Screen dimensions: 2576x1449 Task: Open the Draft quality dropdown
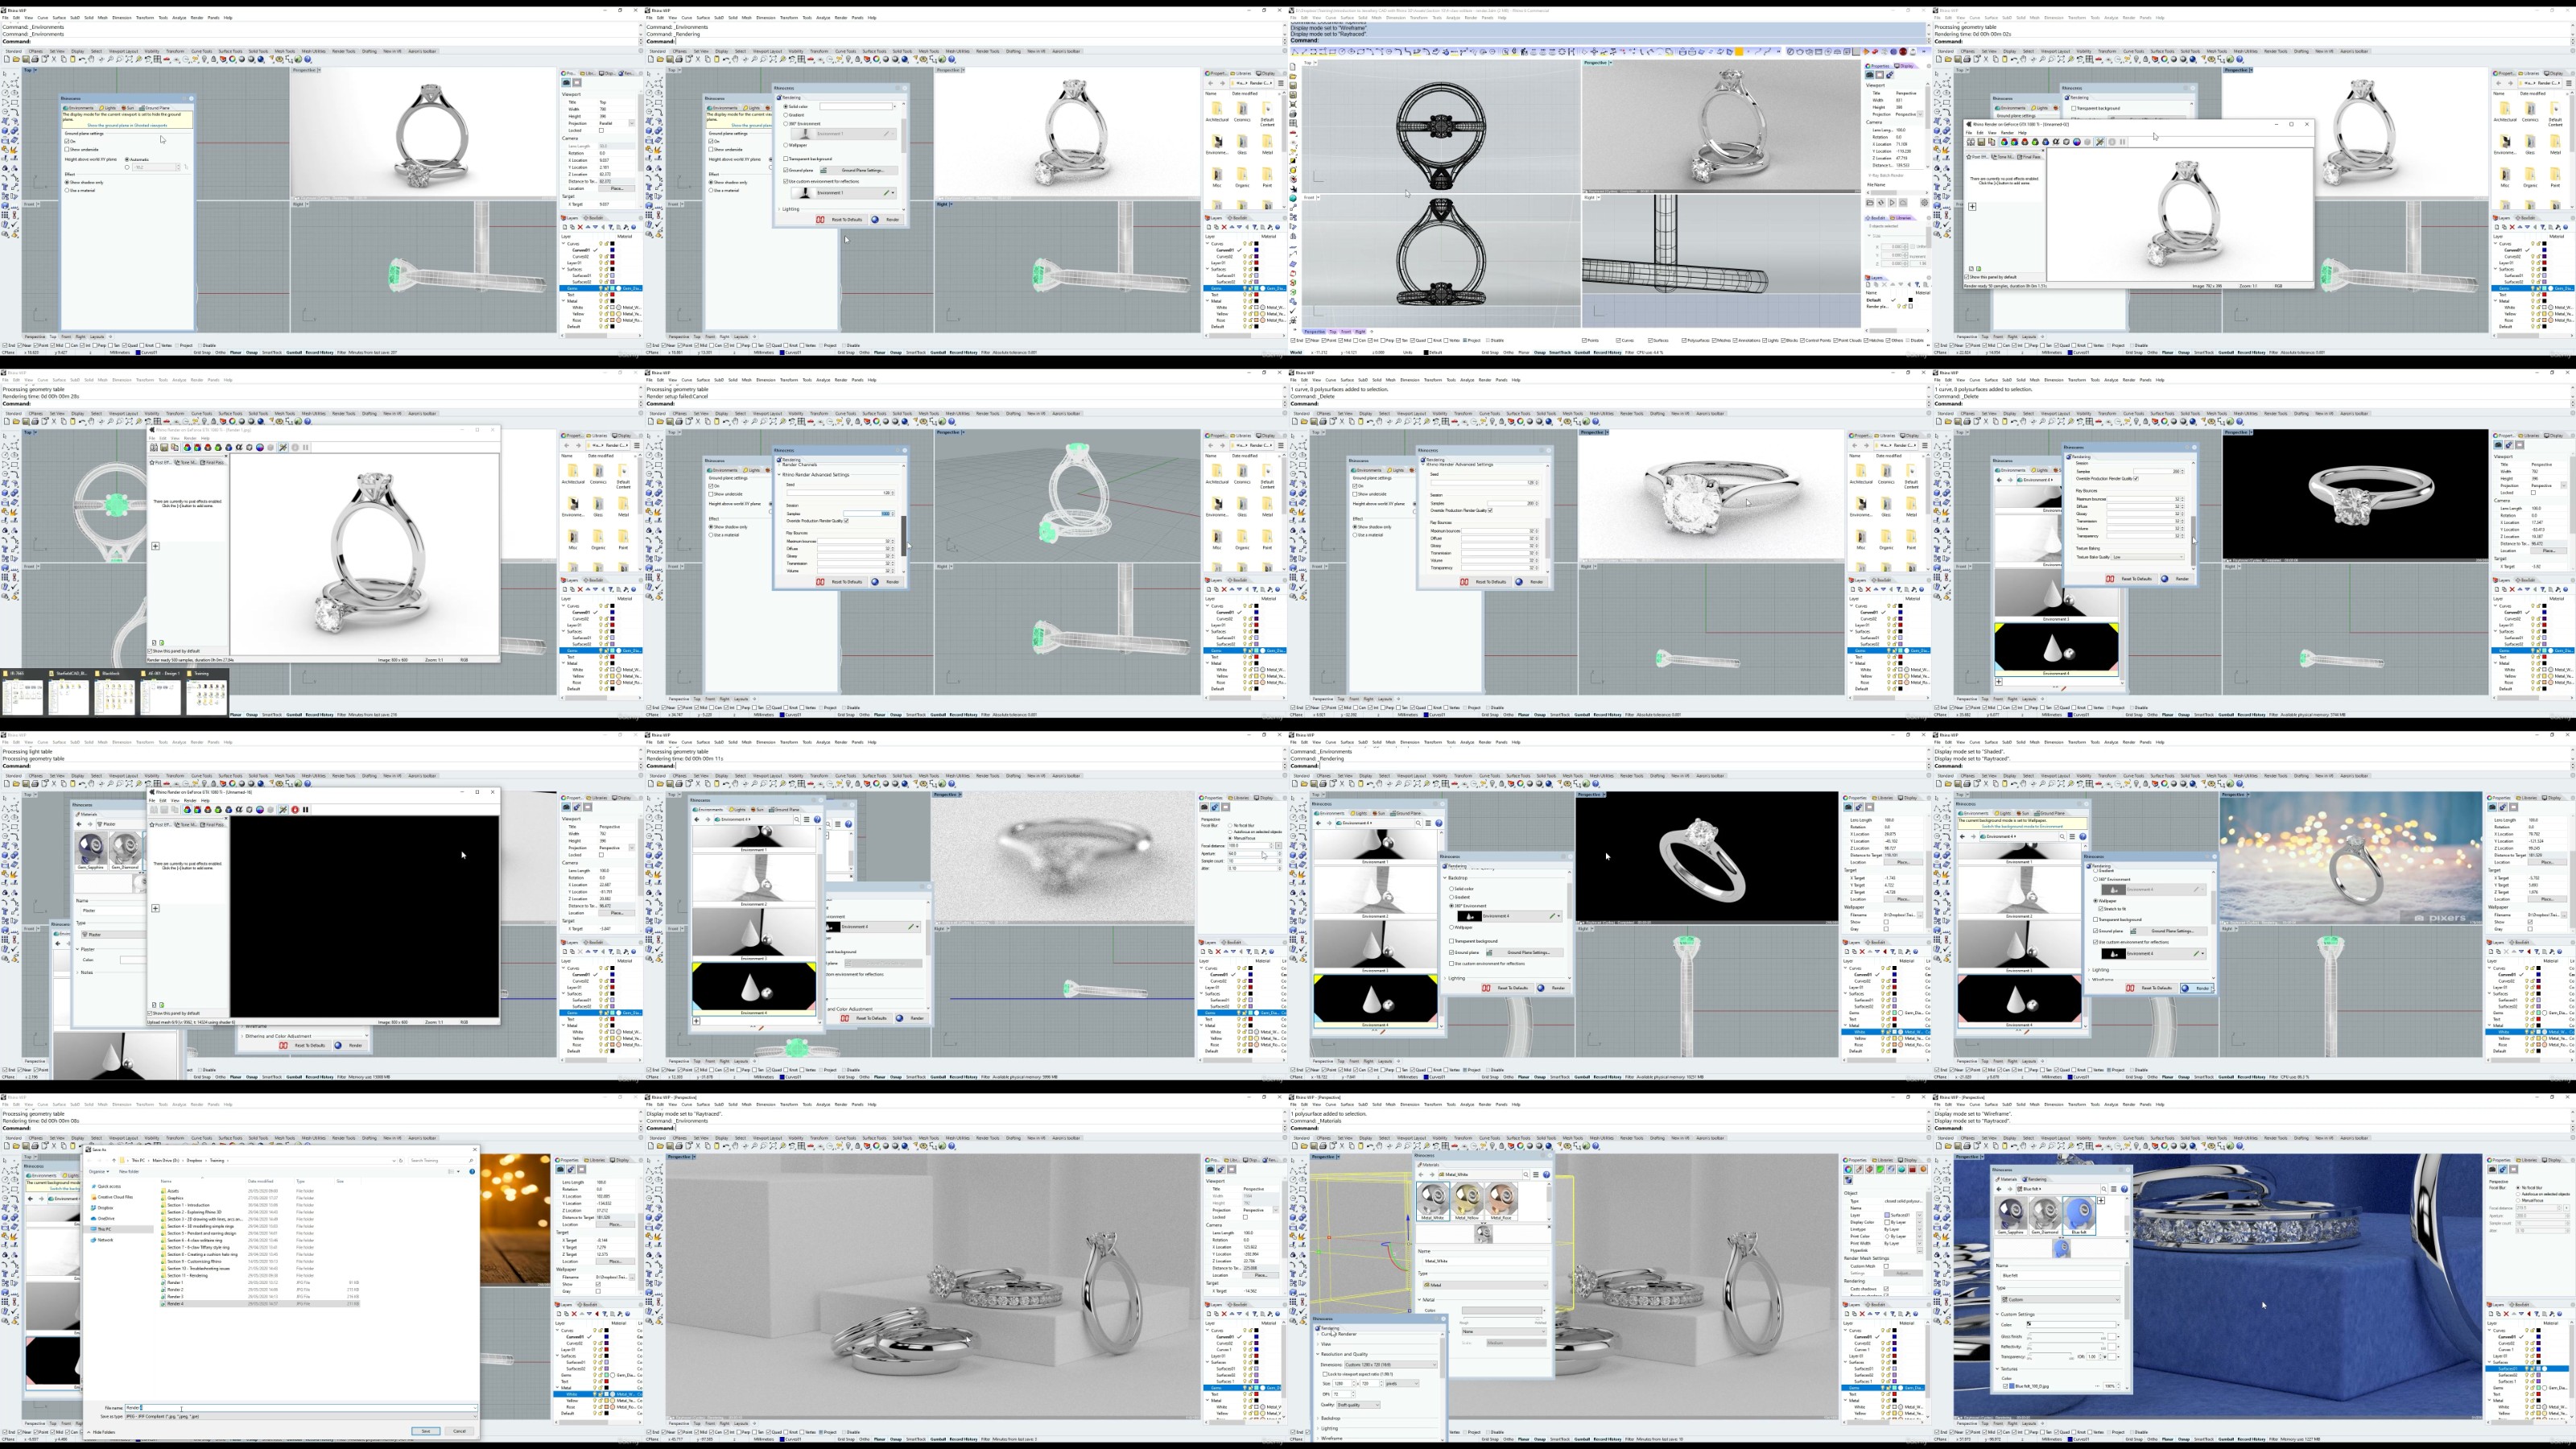(x=1358, y=1405)
